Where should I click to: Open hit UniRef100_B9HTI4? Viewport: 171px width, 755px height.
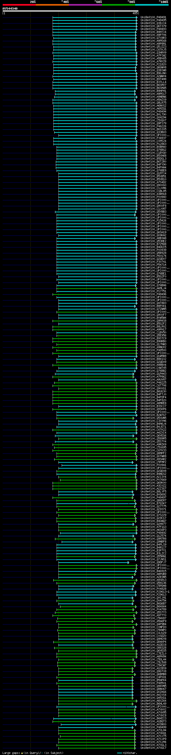[153, 32]
